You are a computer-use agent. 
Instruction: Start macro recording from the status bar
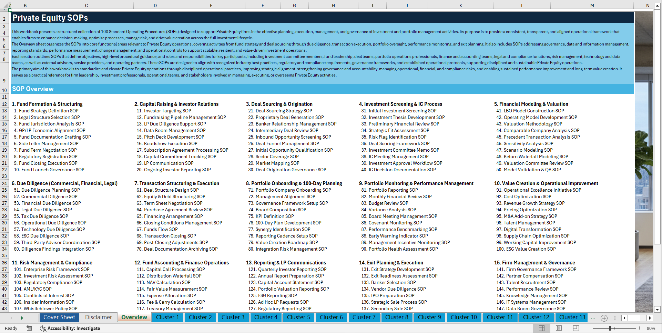(x=29, y=329)
